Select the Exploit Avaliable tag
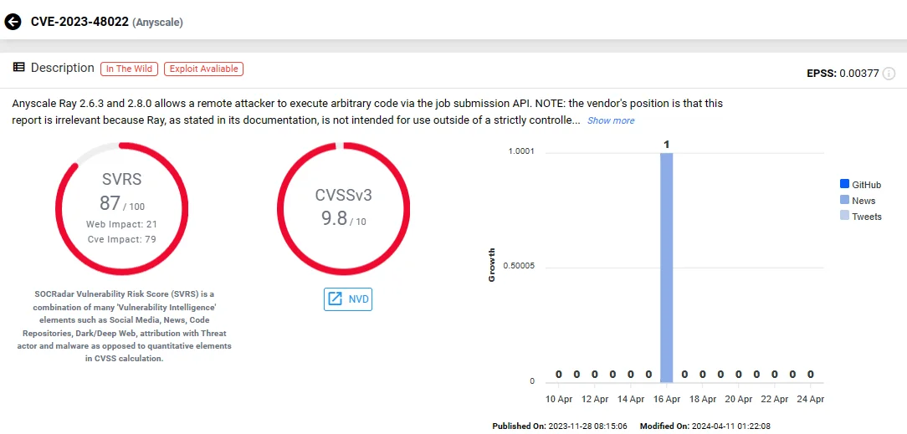 click(x=203, y=69)
